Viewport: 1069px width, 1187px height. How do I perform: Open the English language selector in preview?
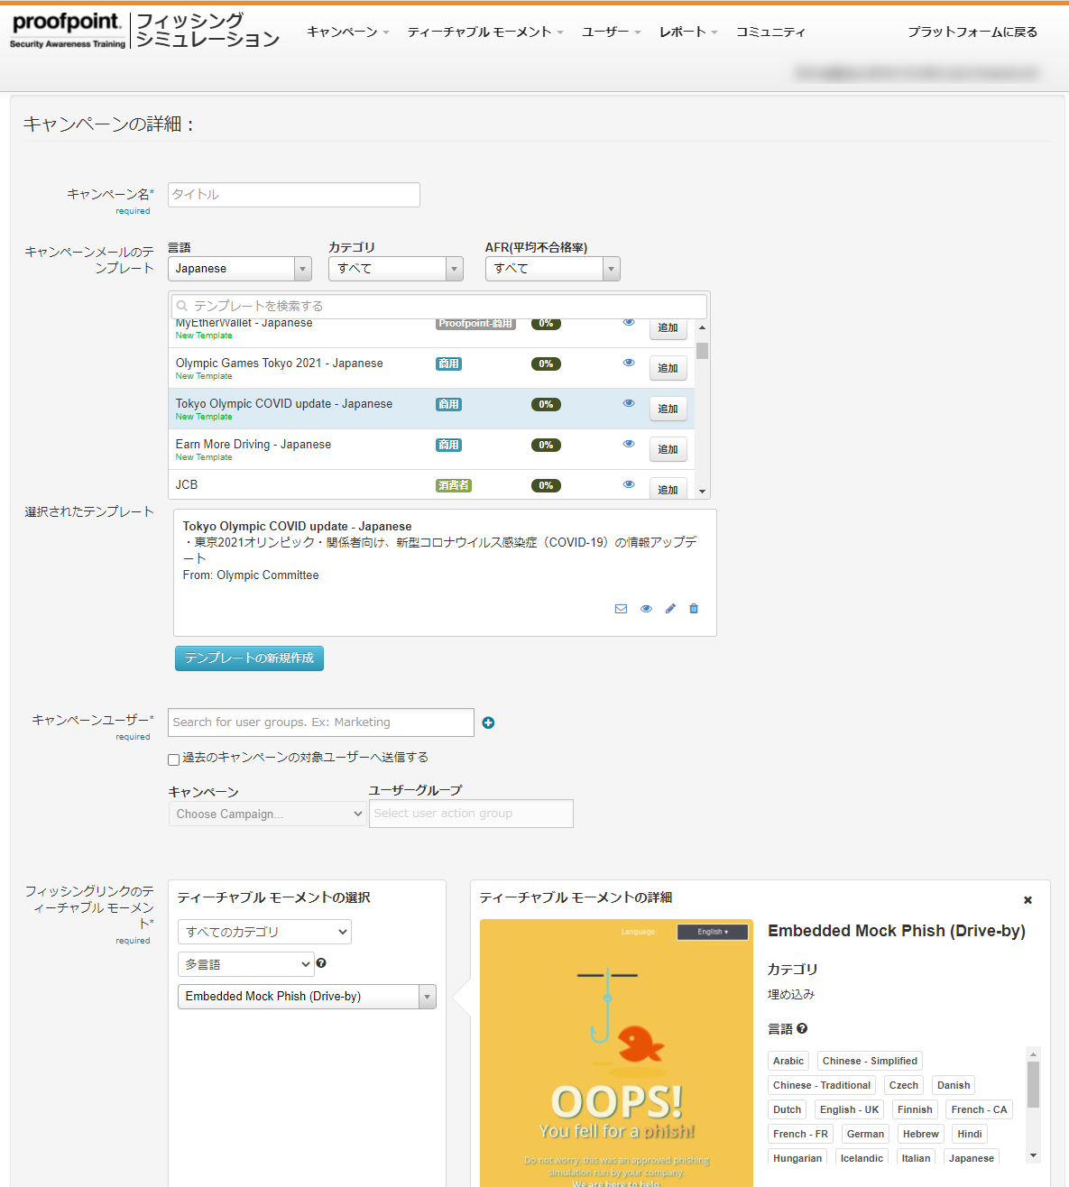click(713, 932)
